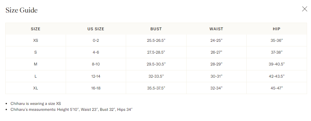The width and height of the screenshot is (311, 121).
Task: Click the 'Chiharu is wearing a size XS' note
Action: pos(36,104)
